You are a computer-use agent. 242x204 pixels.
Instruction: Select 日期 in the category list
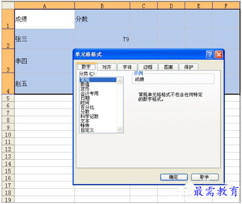pos(98,98)
